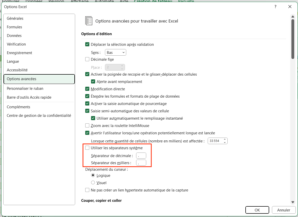Image resolution: width=298 pixels, height=217 pixels.
Task: Click the advanced options header icon
Action: pyautogui.click(x=89, y=21)
